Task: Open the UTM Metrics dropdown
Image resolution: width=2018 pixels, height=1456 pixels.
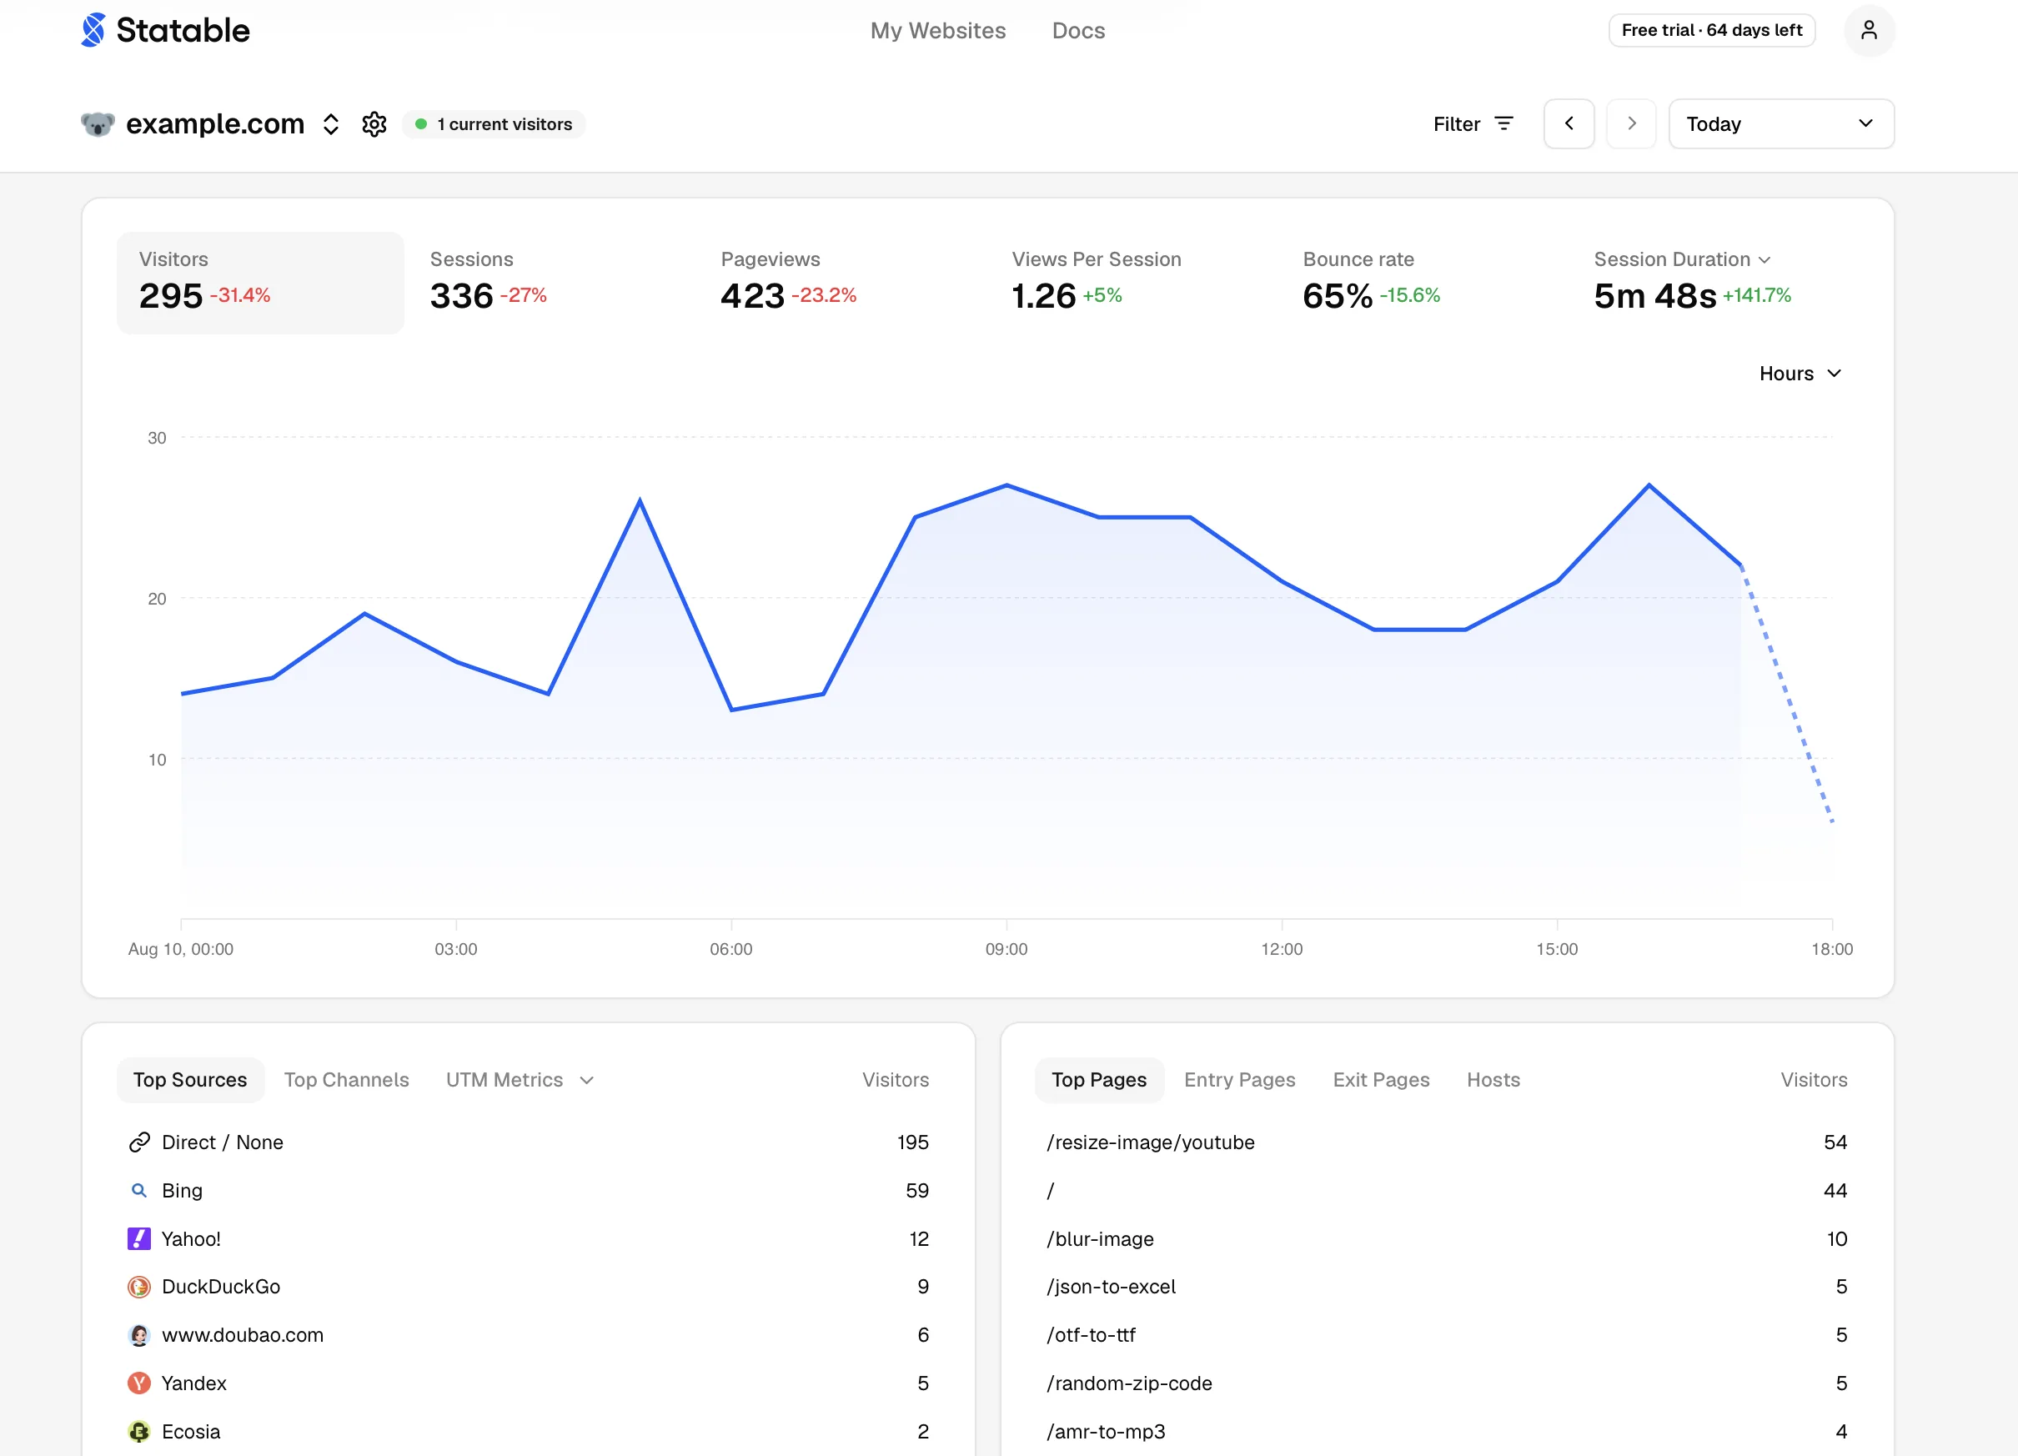Action: (x=520, y=1080)
